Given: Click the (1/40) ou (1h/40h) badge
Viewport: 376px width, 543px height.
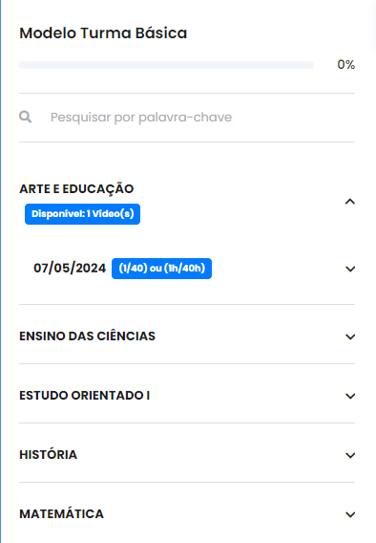Looking at the screenshot, I should [x=161, y=269].
